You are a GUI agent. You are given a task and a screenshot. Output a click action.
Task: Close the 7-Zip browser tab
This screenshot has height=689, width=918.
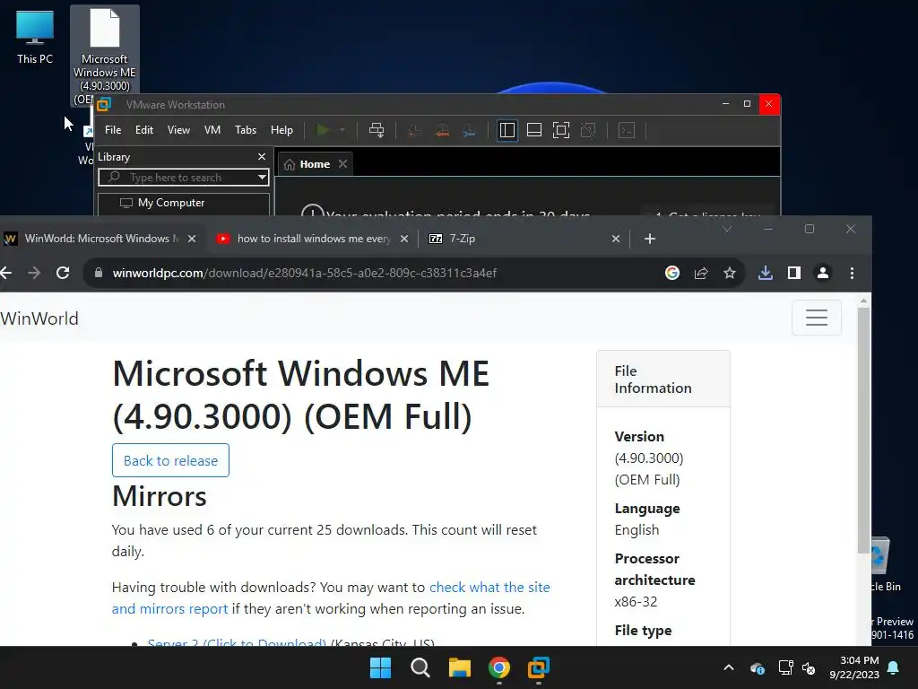[615, 239]
